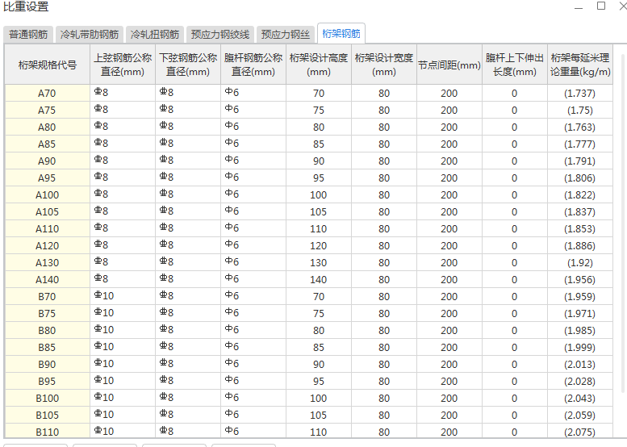Minimize the 比重设置 window

coord(579,6)
